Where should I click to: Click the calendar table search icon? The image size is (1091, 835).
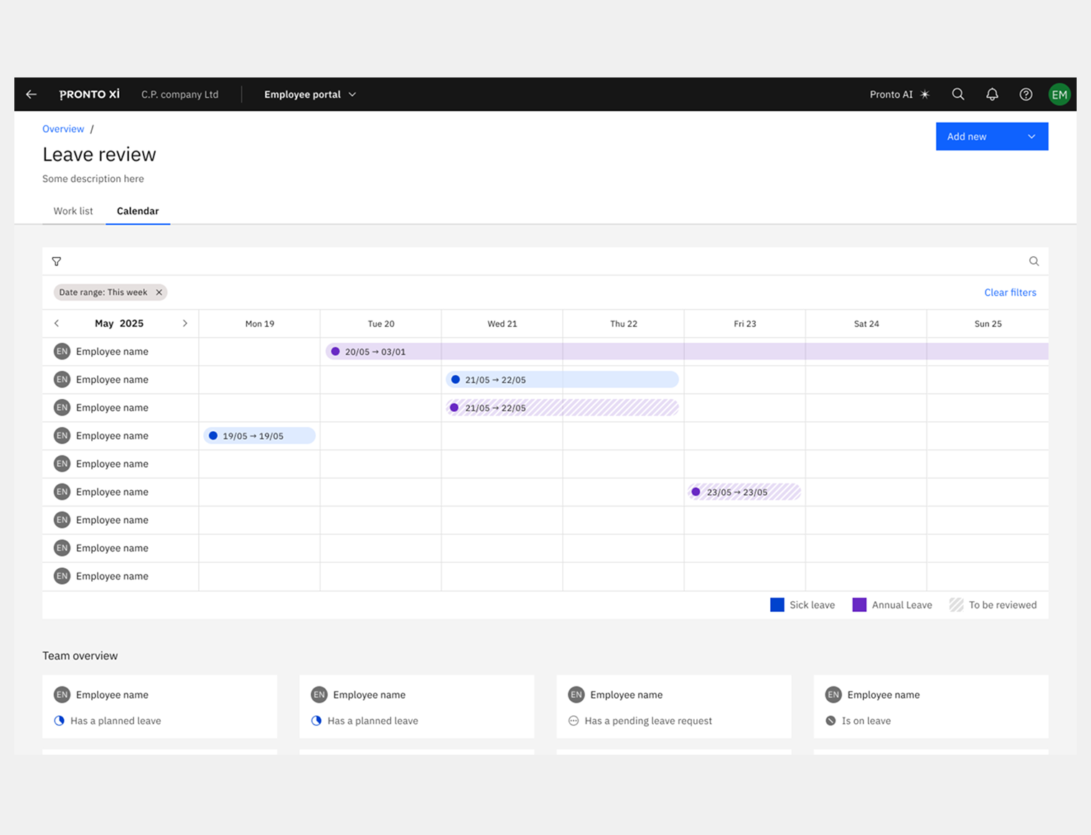[1034, 261]
